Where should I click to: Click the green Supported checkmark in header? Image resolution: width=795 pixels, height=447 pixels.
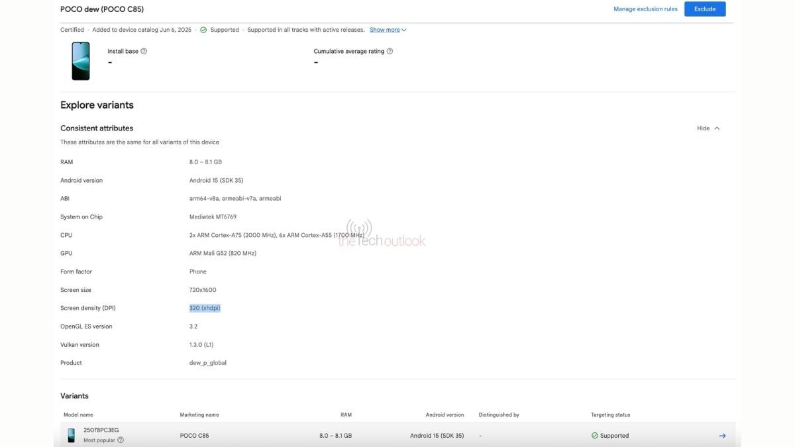click(x=203, y=30)
